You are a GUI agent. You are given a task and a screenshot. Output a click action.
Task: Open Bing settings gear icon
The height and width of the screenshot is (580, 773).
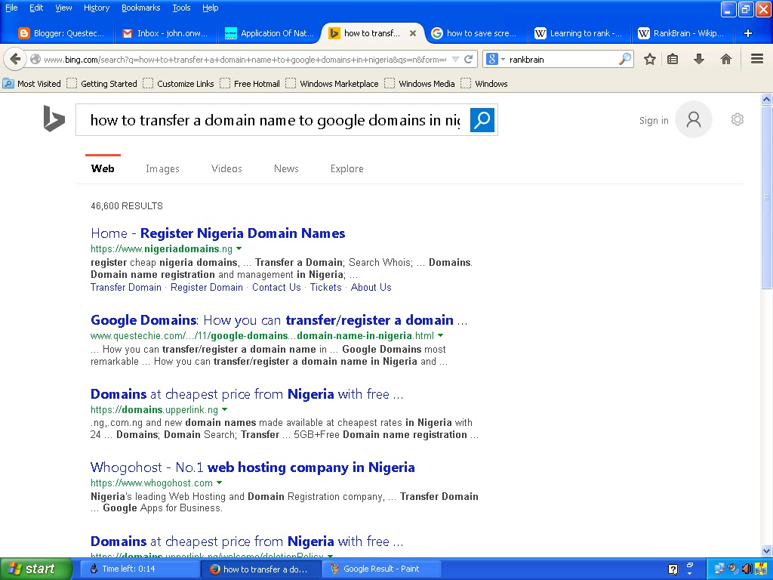(737, 119)
